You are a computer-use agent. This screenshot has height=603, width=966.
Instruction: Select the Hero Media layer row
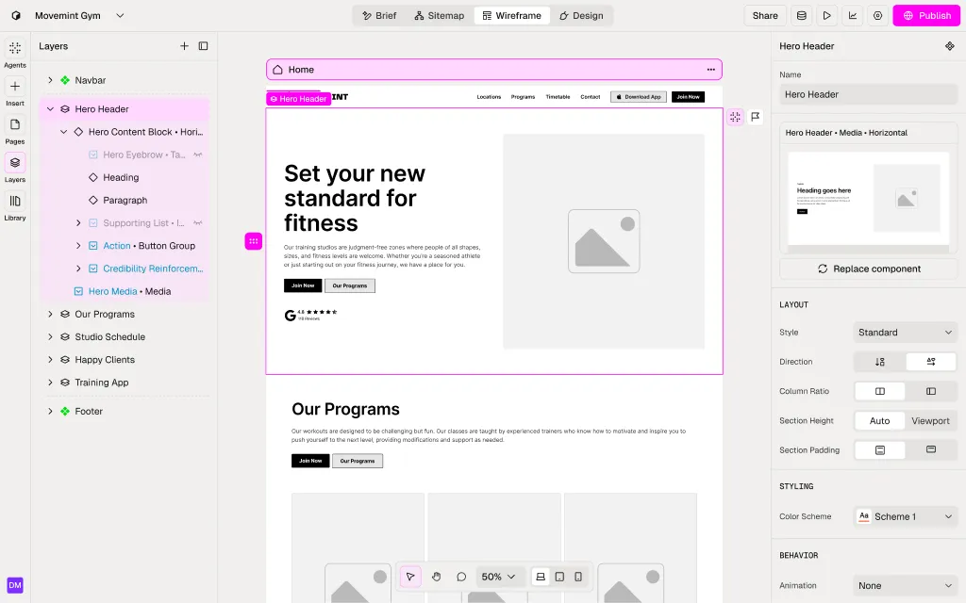[x=125, y=291]
